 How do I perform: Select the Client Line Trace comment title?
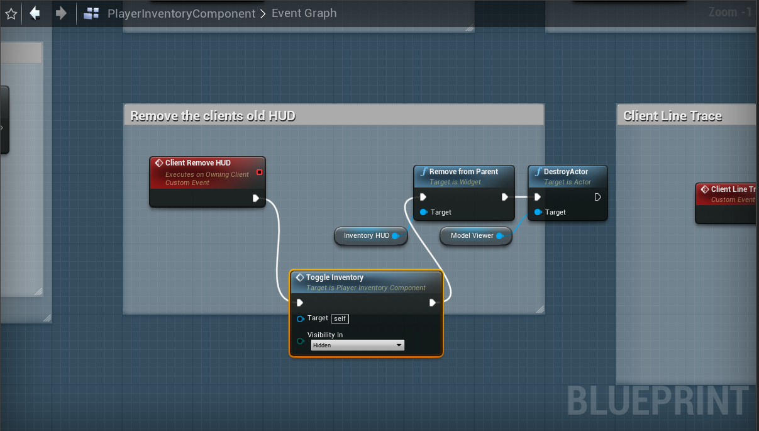click(x=672, y=116)
